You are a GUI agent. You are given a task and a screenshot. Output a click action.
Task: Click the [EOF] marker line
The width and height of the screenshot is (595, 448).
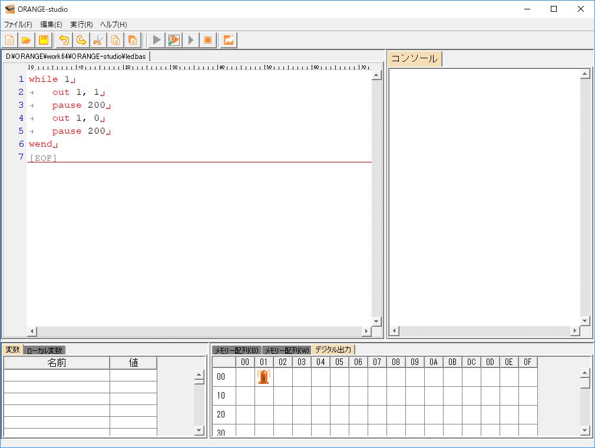coord(43,158)
